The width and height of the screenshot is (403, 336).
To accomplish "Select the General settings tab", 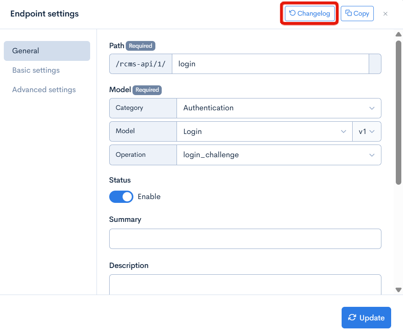I will (47, 51).
